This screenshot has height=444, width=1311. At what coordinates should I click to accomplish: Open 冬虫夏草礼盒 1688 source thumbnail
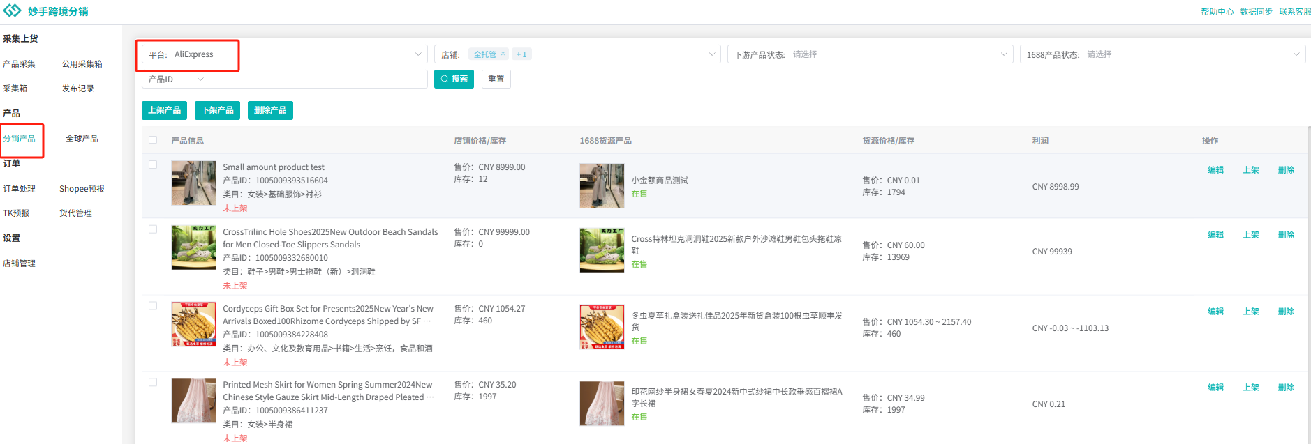(602, 327)
